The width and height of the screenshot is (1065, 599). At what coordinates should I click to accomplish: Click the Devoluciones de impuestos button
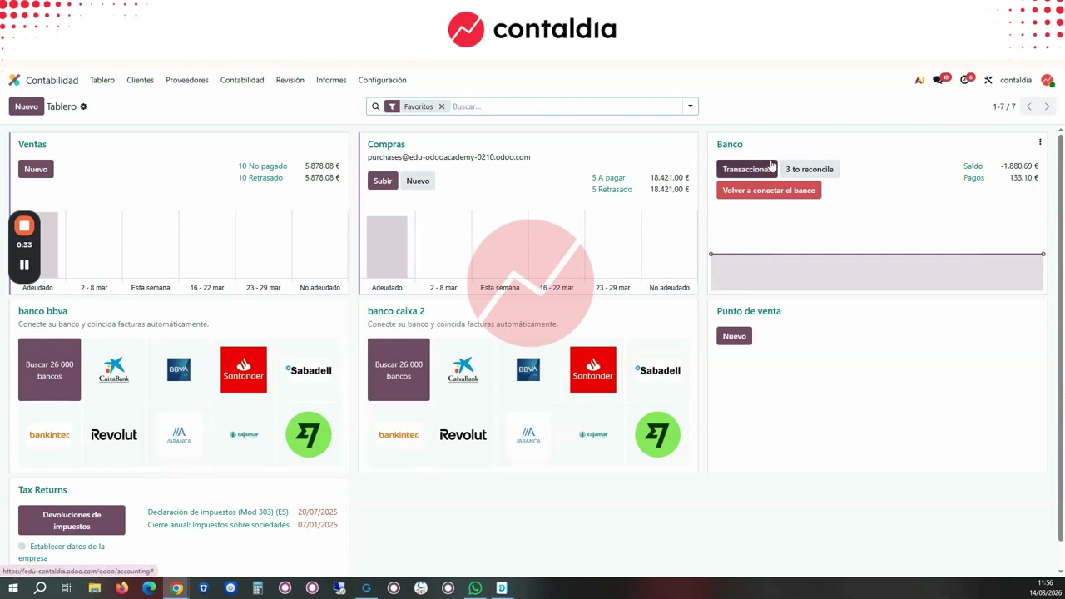[x=72, y=521]
